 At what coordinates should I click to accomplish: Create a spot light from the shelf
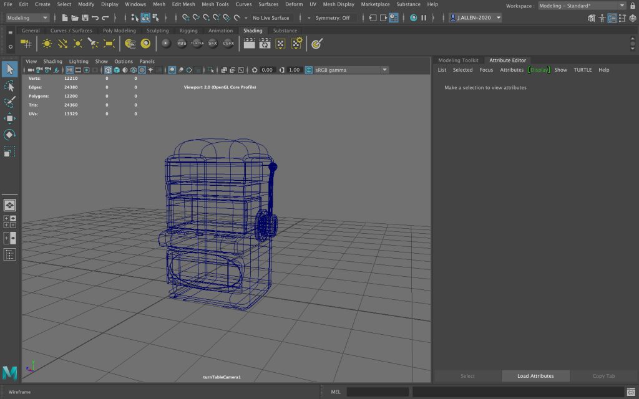93,43
